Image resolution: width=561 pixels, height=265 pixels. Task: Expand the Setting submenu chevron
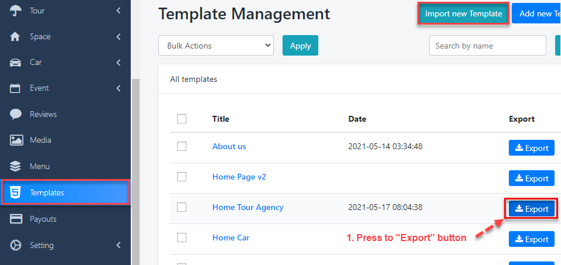118,245
